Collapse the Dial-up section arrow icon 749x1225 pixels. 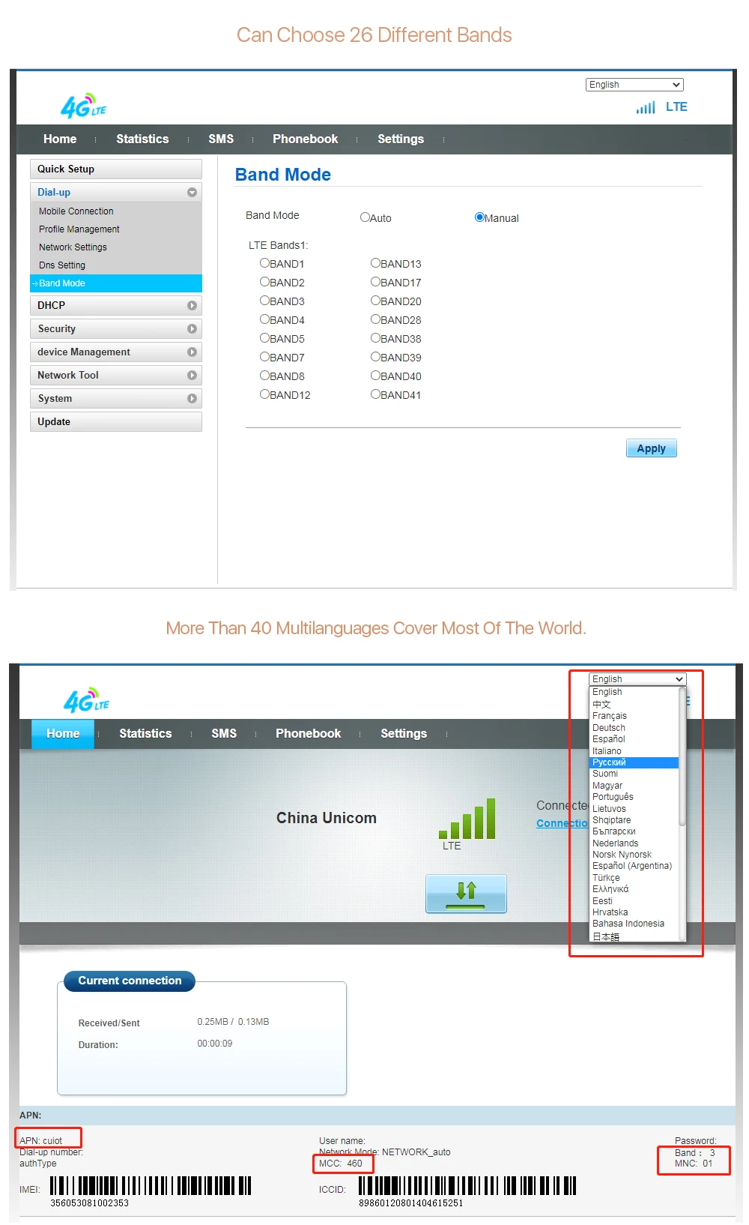192,193
